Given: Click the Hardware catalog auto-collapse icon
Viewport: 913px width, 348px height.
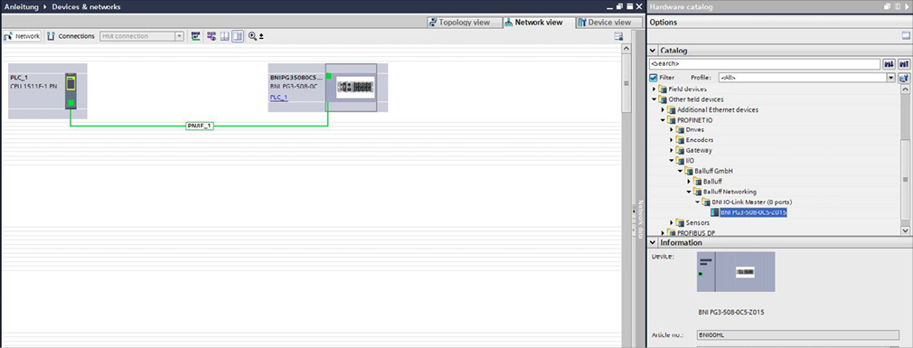Looking at the screenshot, I should click(897, 6).
